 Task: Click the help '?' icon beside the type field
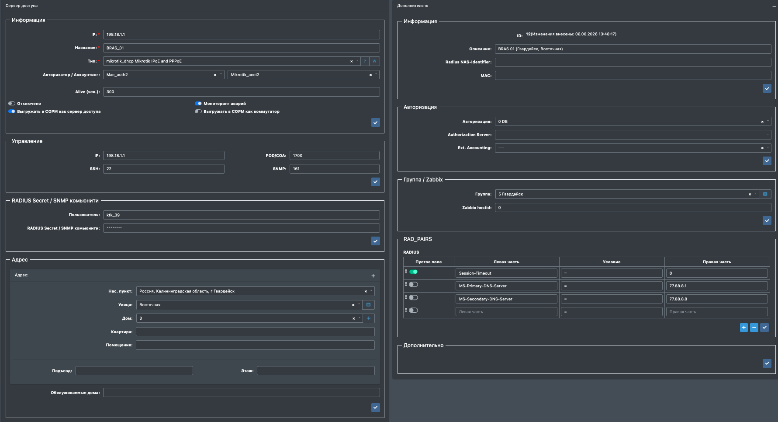[365, 61]
